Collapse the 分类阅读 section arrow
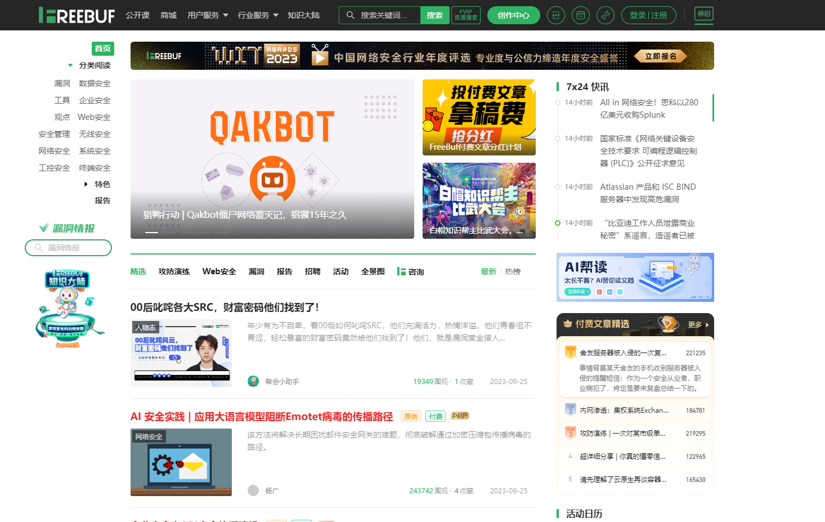This screenshot has height=522, width=825. point(70,65)
